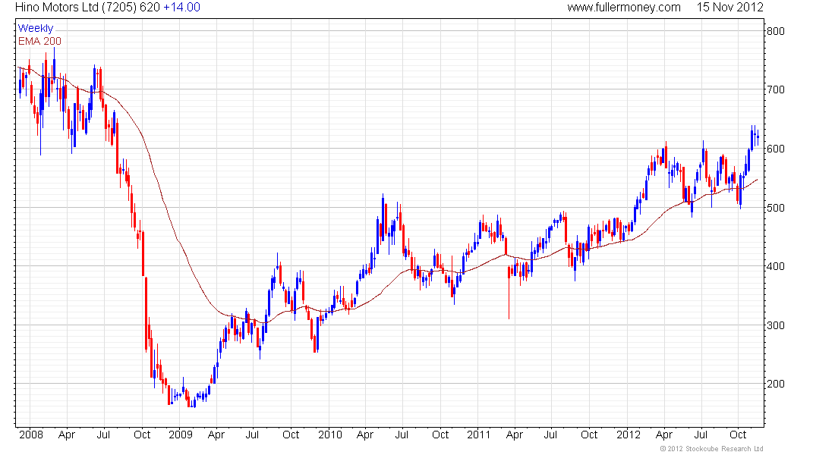Click the 2008 year label on time axis
This screenshot has width=835, height=455.
click(x=31, y=435)
